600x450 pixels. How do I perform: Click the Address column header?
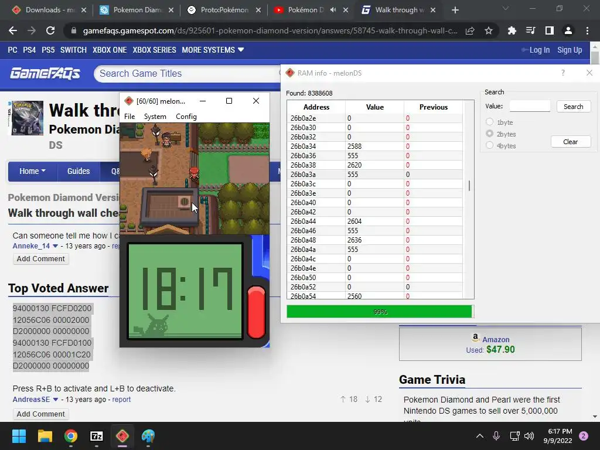click(316, 107)
